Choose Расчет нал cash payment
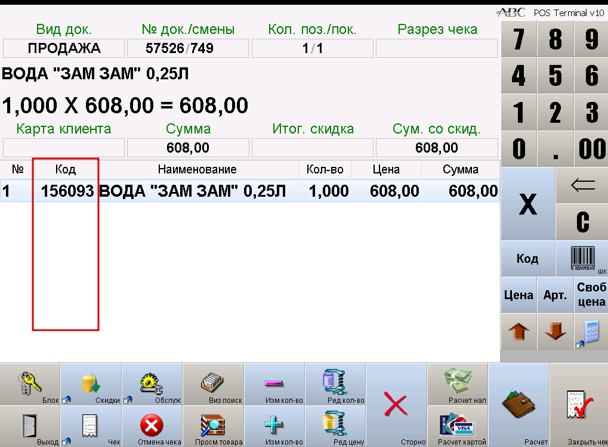608x447 pixels. tap(458, 384)
